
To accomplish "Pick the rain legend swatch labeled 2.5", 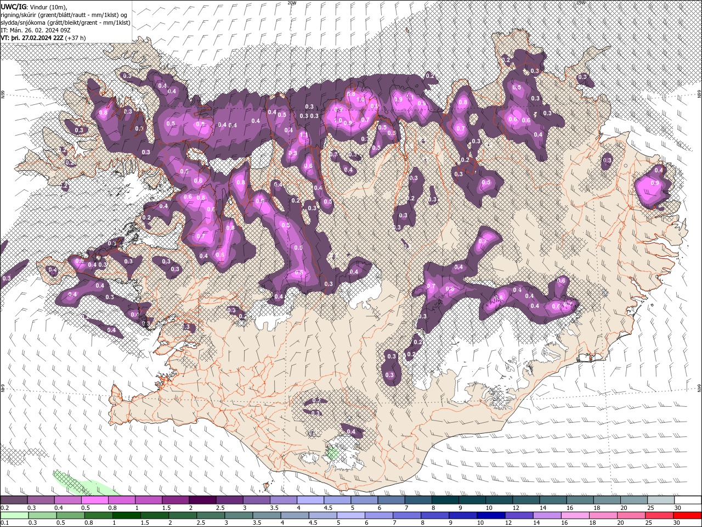I will coord(211,515).
